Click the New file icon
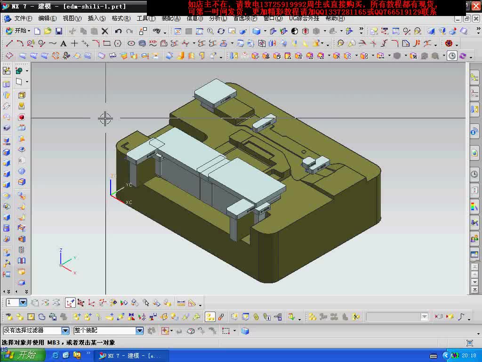The image size is (482, 362). (x=37, y=31)
